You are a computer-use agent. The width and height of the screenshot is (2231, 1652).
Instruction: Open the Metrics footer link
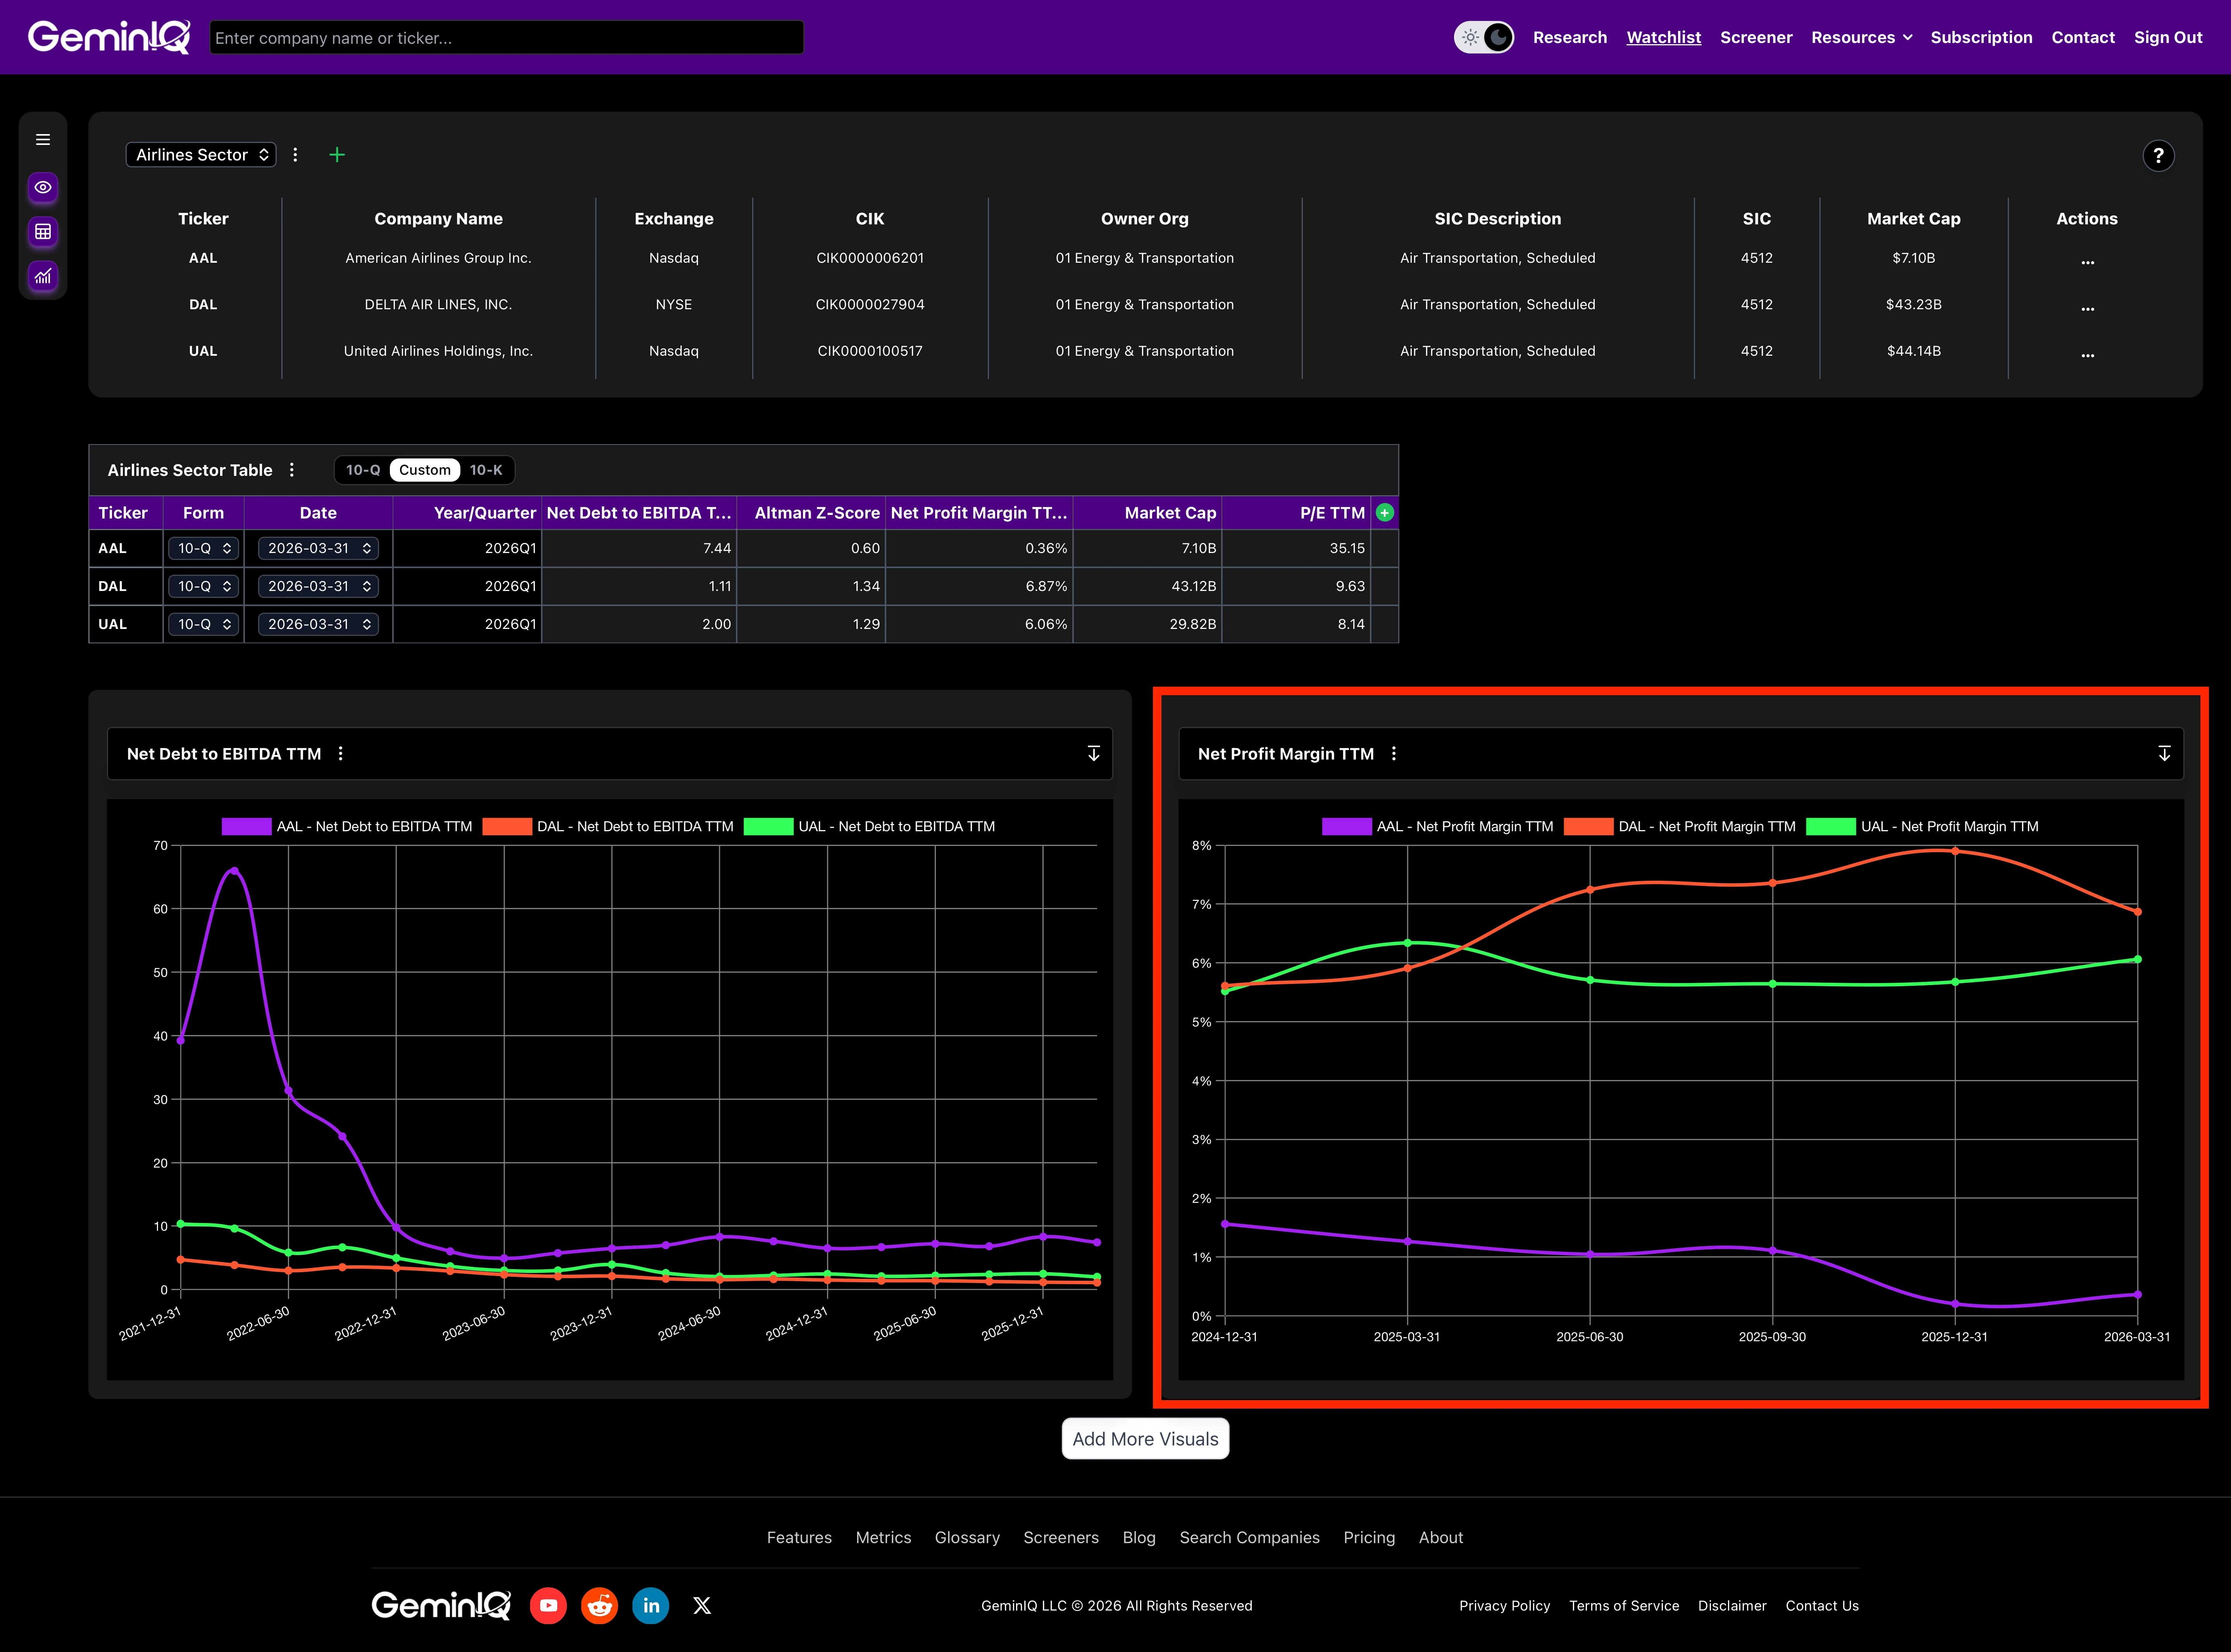click(x=883, y=1538)
